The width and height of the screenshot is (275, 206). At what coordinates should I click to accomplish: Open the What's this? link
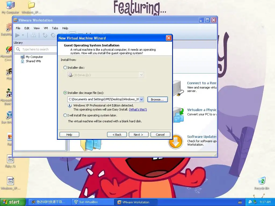138,109
